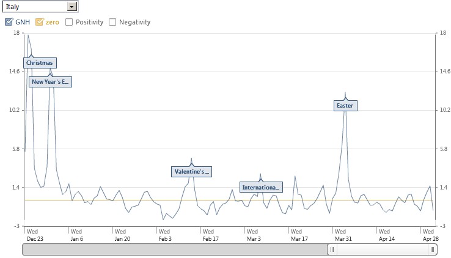Click the Dec 23 date axis label

coord(35,239)
